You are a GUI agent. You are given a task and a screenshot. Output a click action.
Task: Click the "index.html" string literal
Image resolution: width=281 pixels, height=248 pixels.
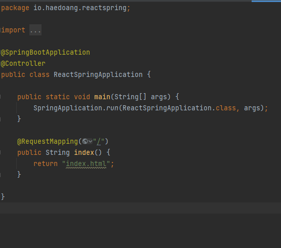(86, 164)
